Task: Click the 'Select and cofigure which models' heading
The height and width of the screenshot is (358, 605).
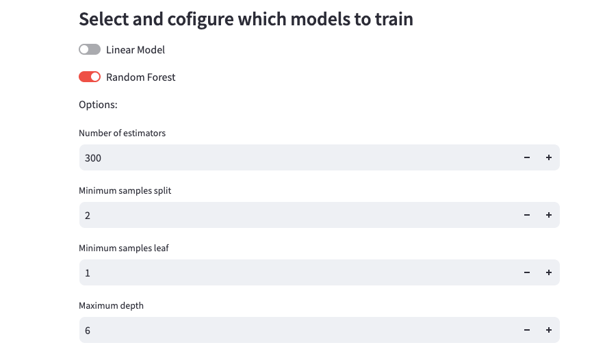Action: pyautogui.click(x=246, y=18)
